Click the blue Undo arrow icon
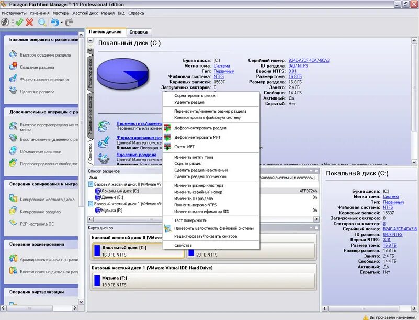 tap(54, 23)
